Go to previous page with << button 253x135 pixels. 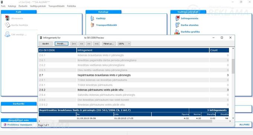81,44
